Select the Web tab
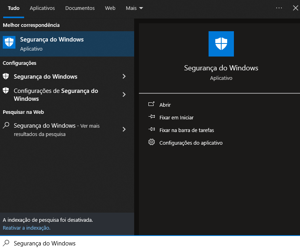The image size is (300, 249). [x=110, y=8]
